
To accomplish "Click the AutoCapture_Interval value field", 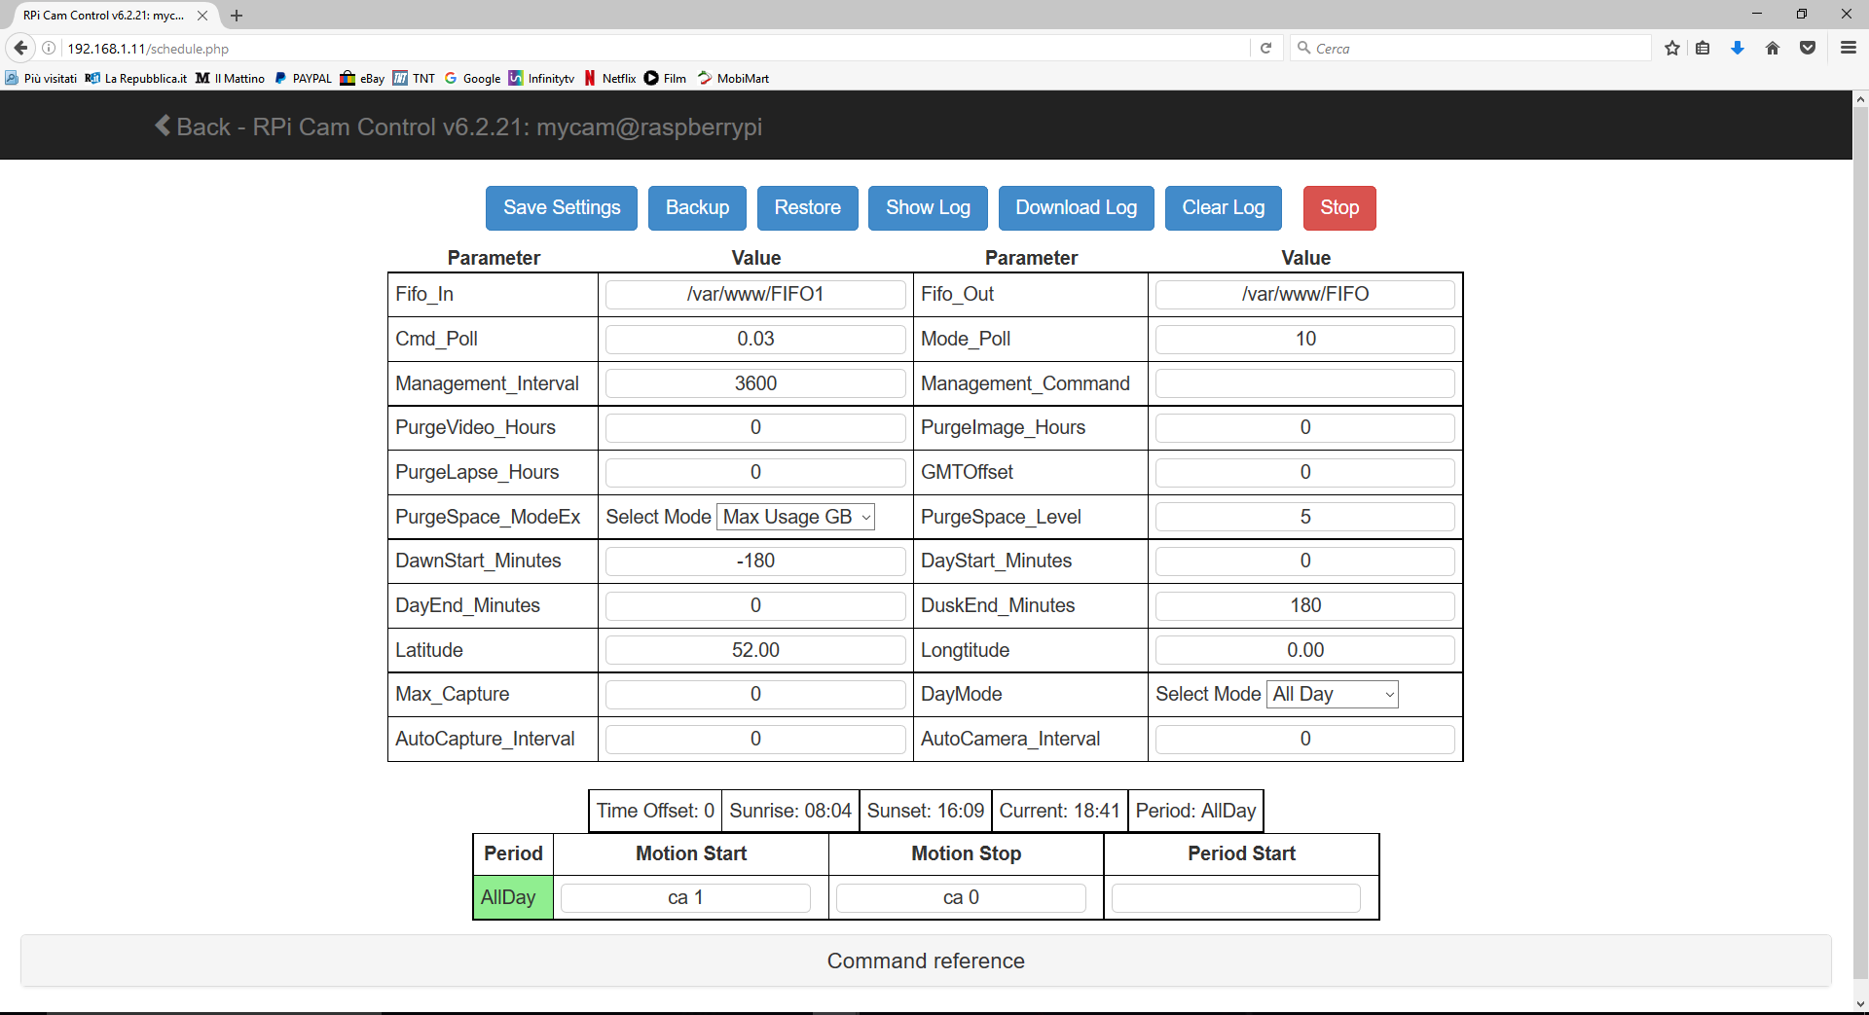I will 755,740.
